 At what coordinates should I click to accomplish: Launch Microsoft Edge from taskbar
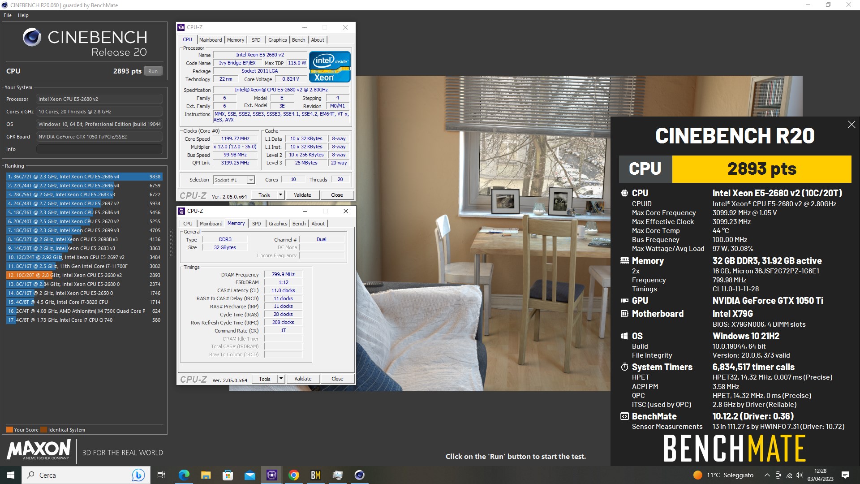coord(184,475)
